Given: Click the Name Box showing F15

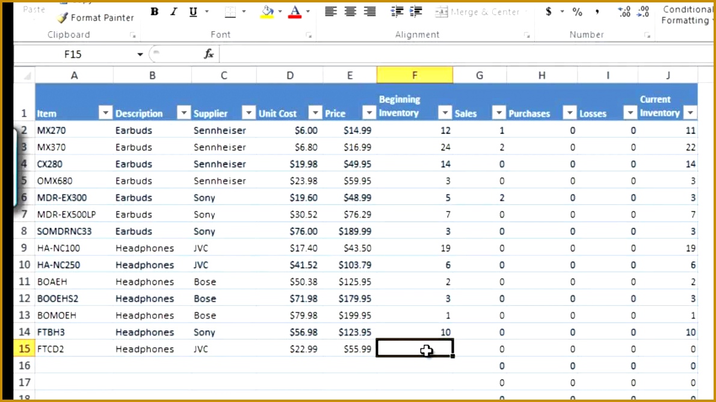Looking at the screenshot, I should click(73, 55).
